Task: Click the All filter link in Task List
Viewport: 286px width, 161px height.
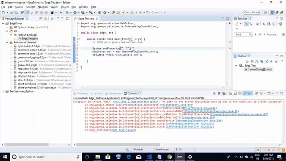Action: pyautogui.click(x=260, y=34)
